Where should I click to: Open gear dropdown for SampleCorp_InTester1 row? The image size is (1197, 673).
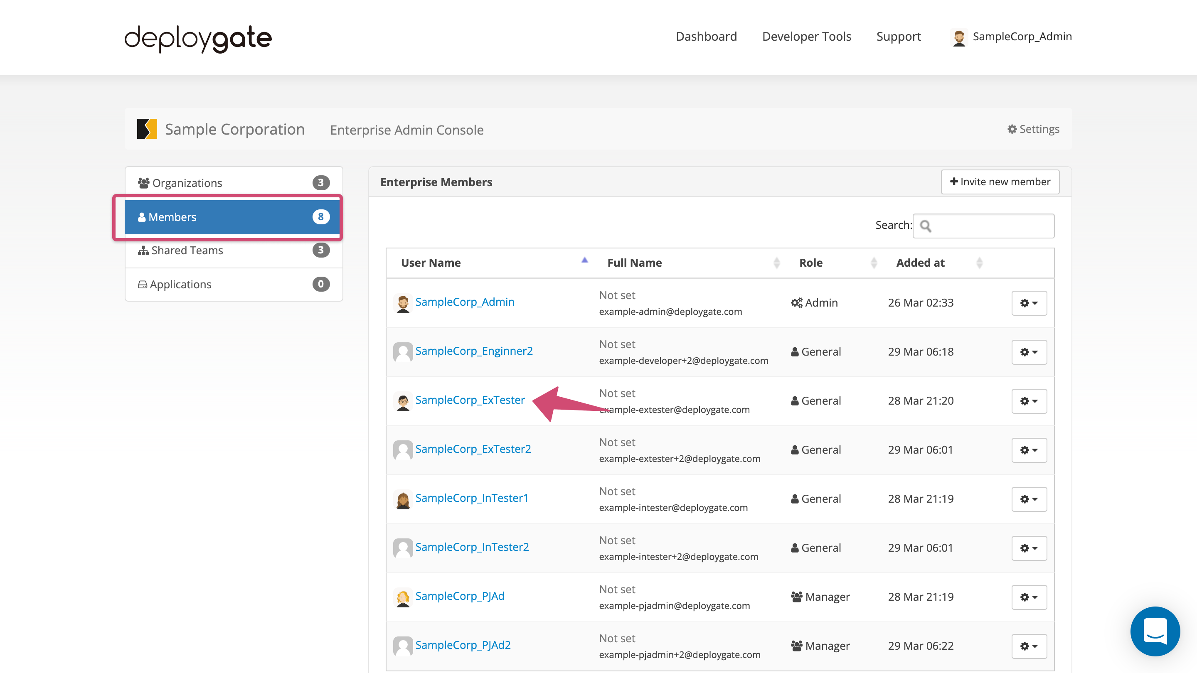(x=1029, y=499)
